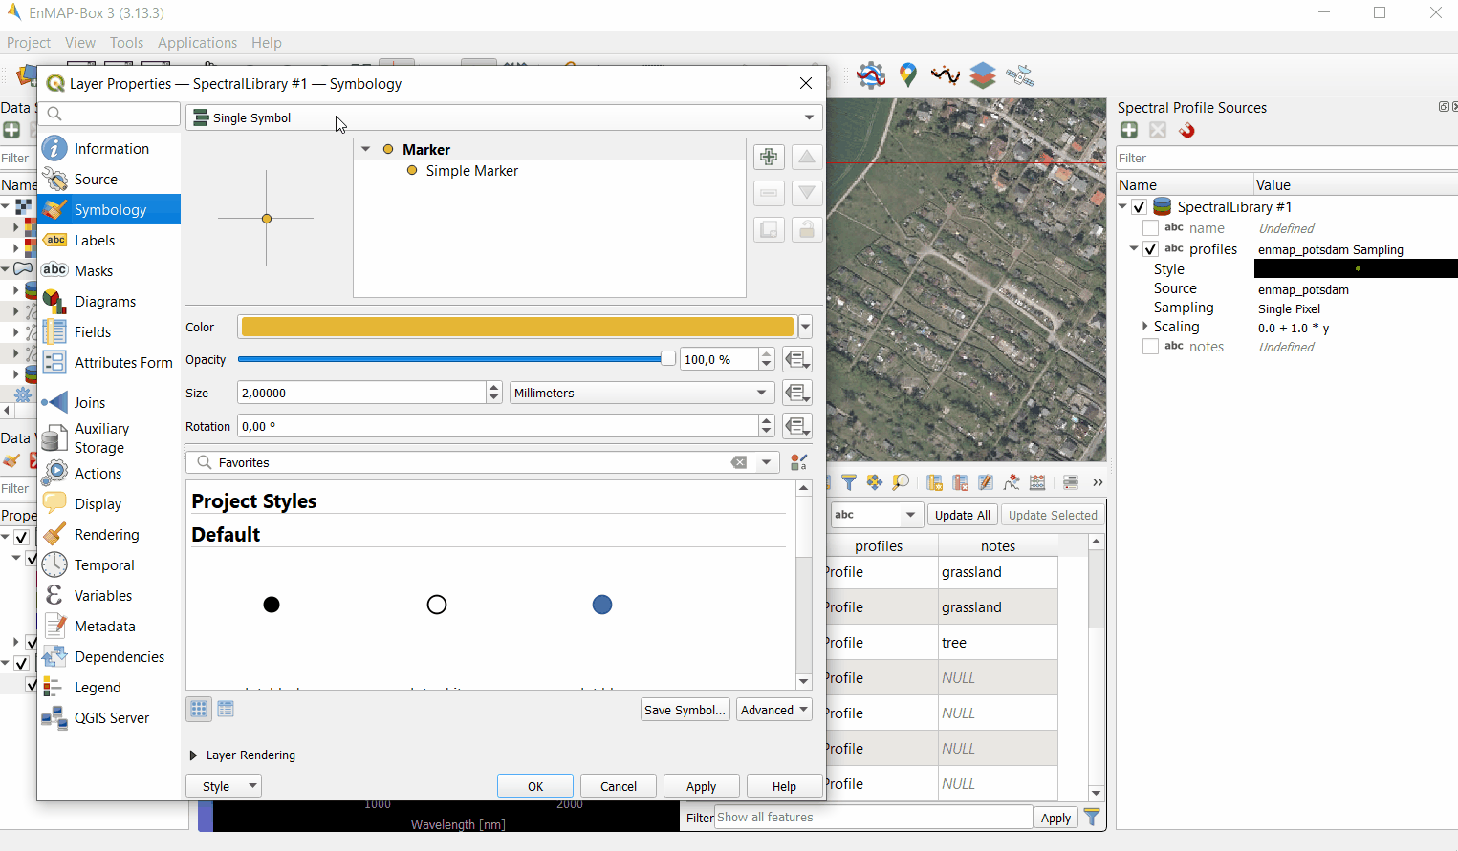Add symbol layer with green plus icon

pyautogui.click(x=769, y=157)
